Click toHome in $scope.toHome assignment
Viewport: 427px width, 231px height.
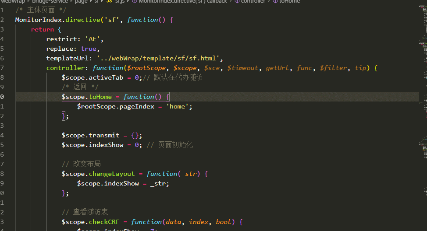click(x=100, y=97)
